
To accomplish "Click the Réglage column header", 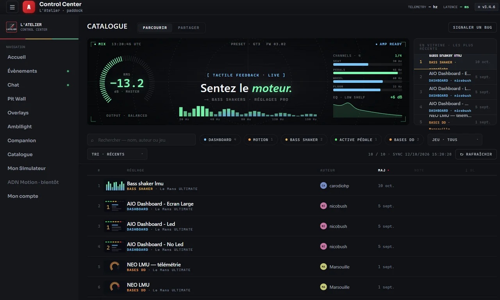I will point(136,170).
